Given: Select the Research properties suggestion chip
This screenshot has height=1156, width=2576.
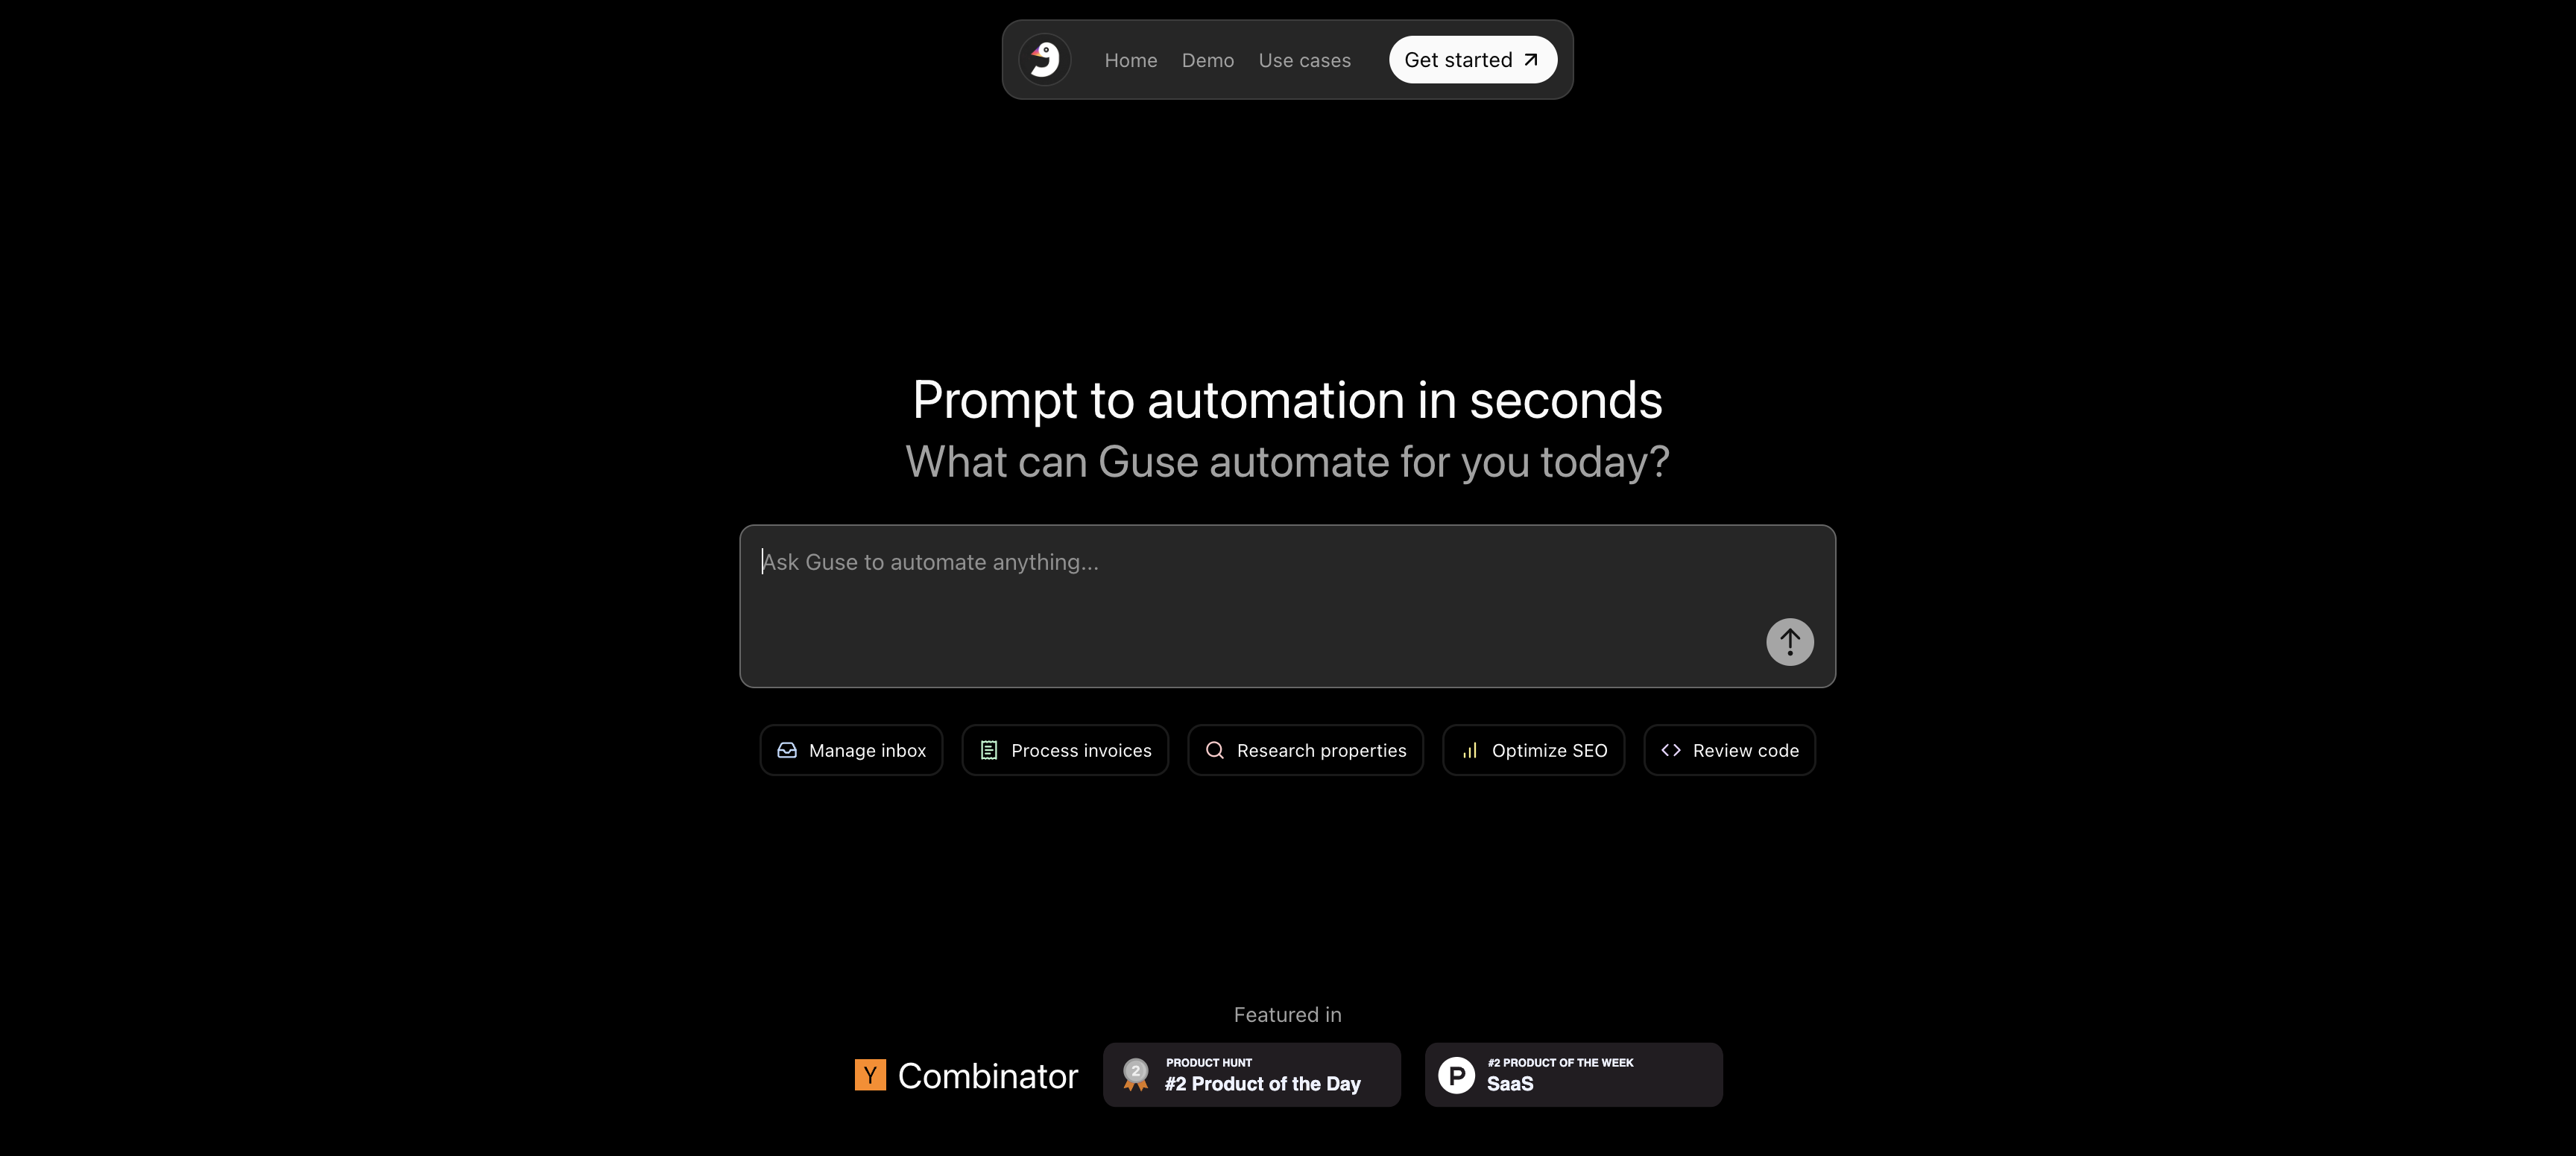Looking at the screenshot, I should [1305, 750].
